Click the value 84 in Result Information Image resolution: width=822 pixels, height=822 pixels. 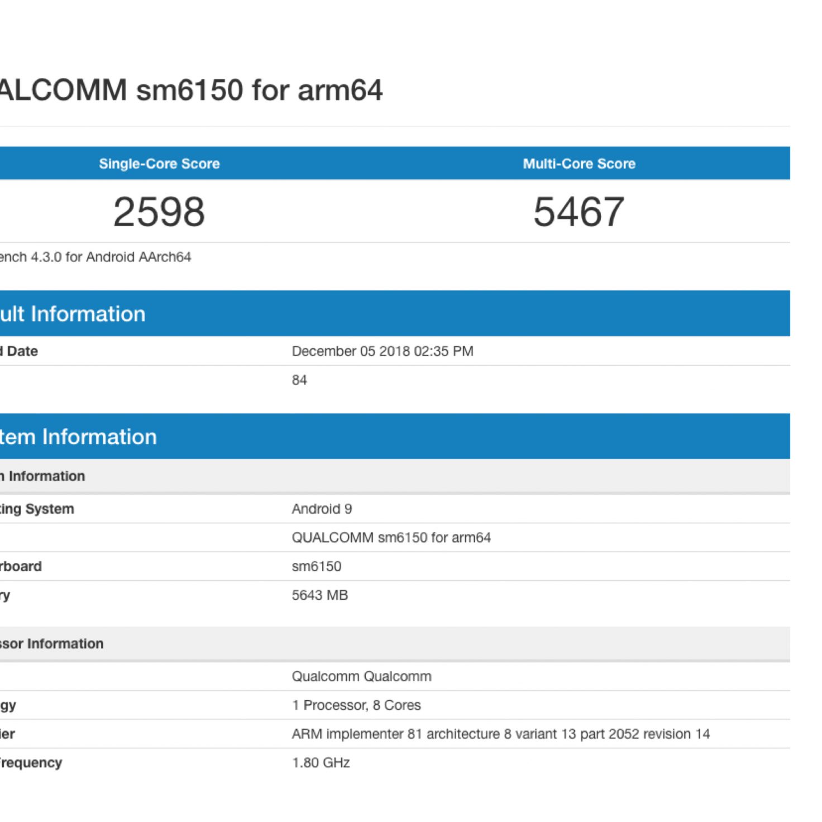(299, 380)
